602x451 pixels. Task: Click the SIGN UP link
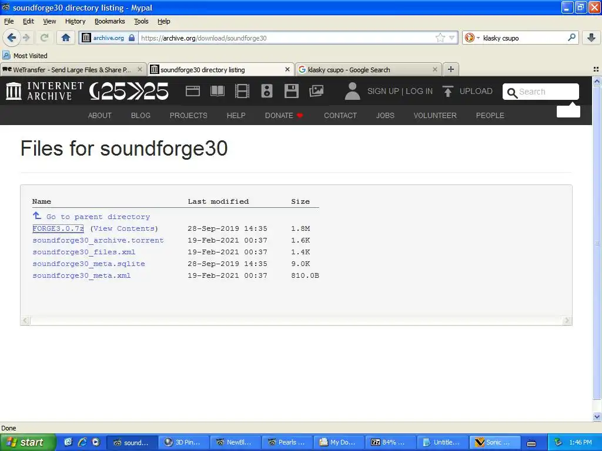click(383, 91)
